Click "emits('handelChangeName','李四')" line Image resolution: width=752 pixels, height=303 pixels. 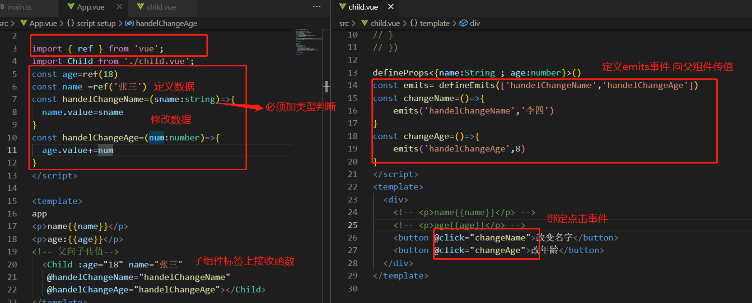pyautogui.click(x=474, y=111)
